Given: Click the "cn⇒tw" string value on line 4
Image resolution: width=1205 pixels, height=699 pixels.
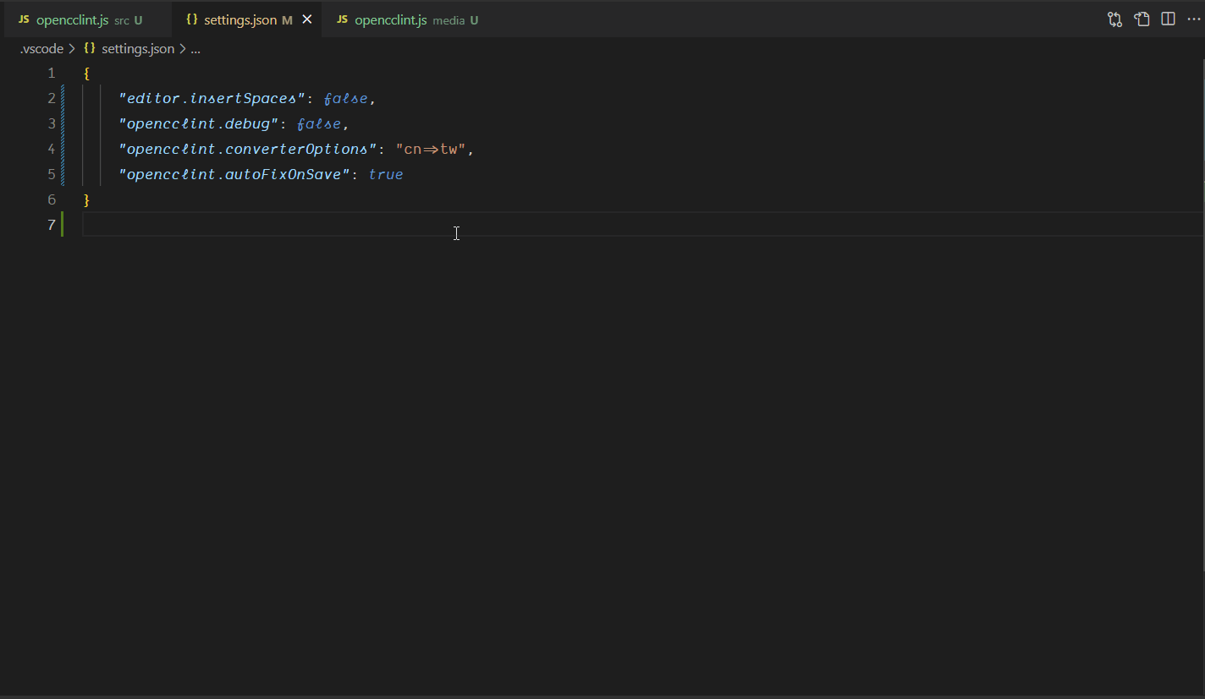Looking at the screenshot, I should point(432,149).
